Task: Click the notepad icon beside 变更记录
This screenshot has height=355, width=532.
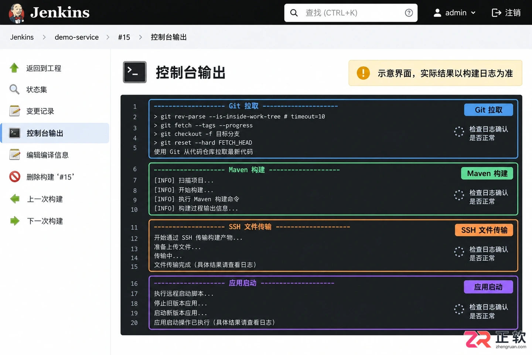Action: click(x=14, y=111)
